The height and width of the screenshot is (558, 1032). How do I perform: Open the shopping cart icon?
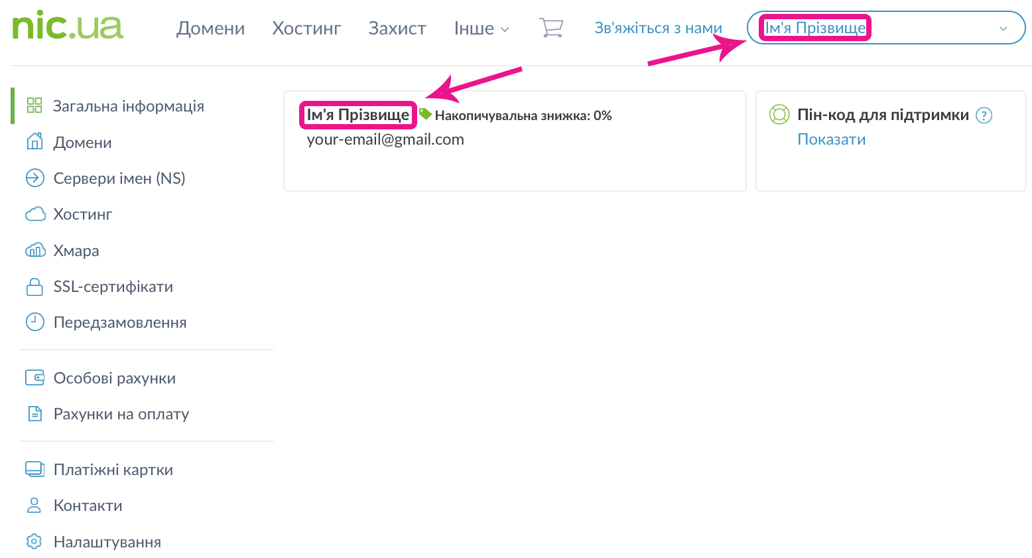pyautogui.click(x=551, y=28)
